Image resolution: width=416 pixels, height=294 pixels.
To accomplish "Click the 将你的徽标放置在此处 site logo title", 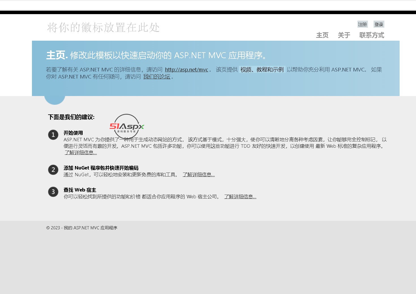I will click(x=103, y=27).
